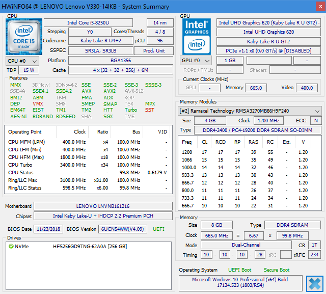Click the AVX-512 feature flag
326x294 pixels.
click(134, 91)
